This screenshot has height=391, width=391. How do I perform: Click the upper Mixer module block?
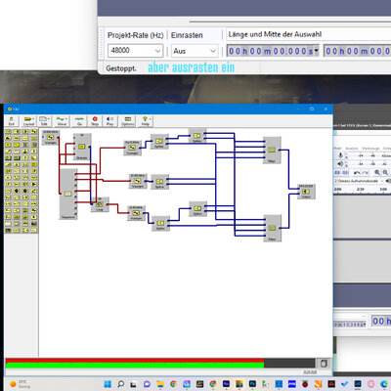(x=272, y=151)
